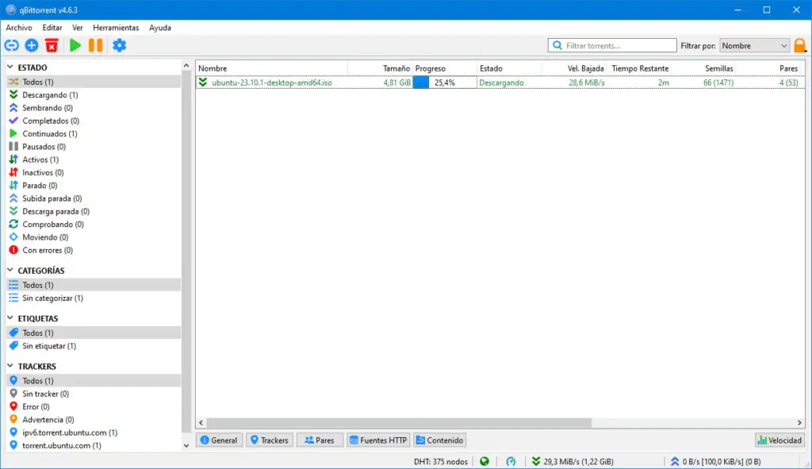Click the red delete torrent icon
This screenshot has width=812, height=469.
click(52, 46)
